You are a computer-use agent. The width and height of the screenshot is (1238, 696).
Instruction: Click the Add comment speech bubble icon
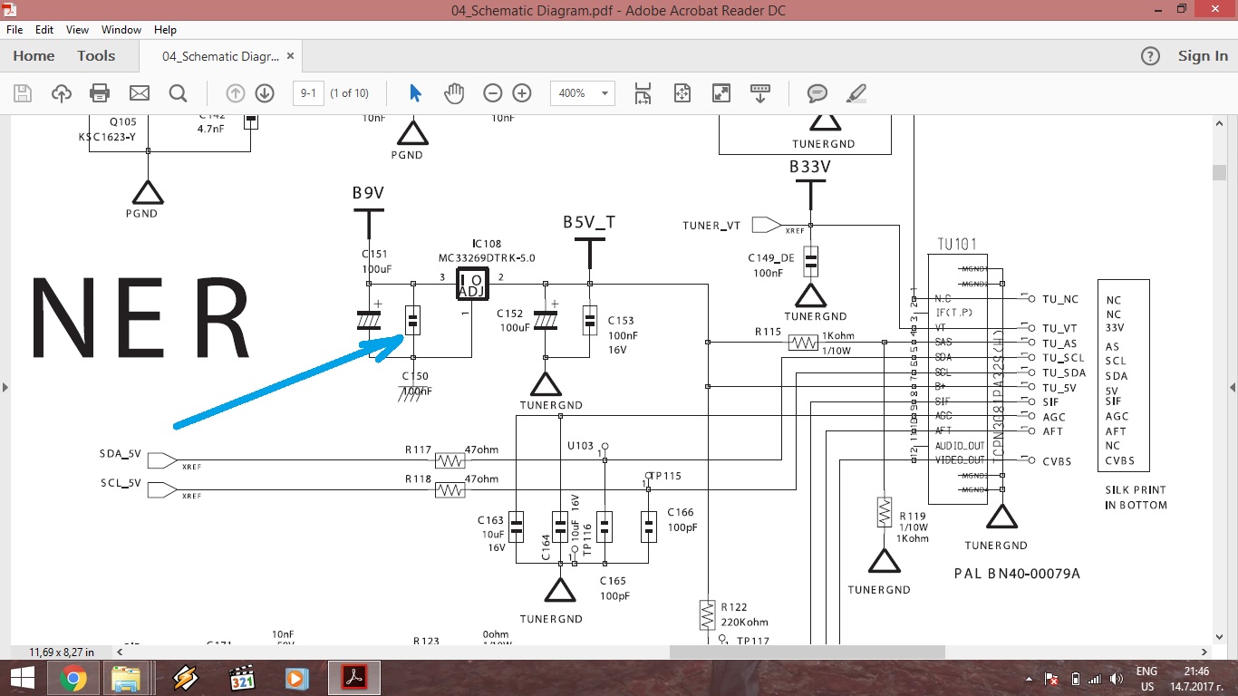(817, 93)
